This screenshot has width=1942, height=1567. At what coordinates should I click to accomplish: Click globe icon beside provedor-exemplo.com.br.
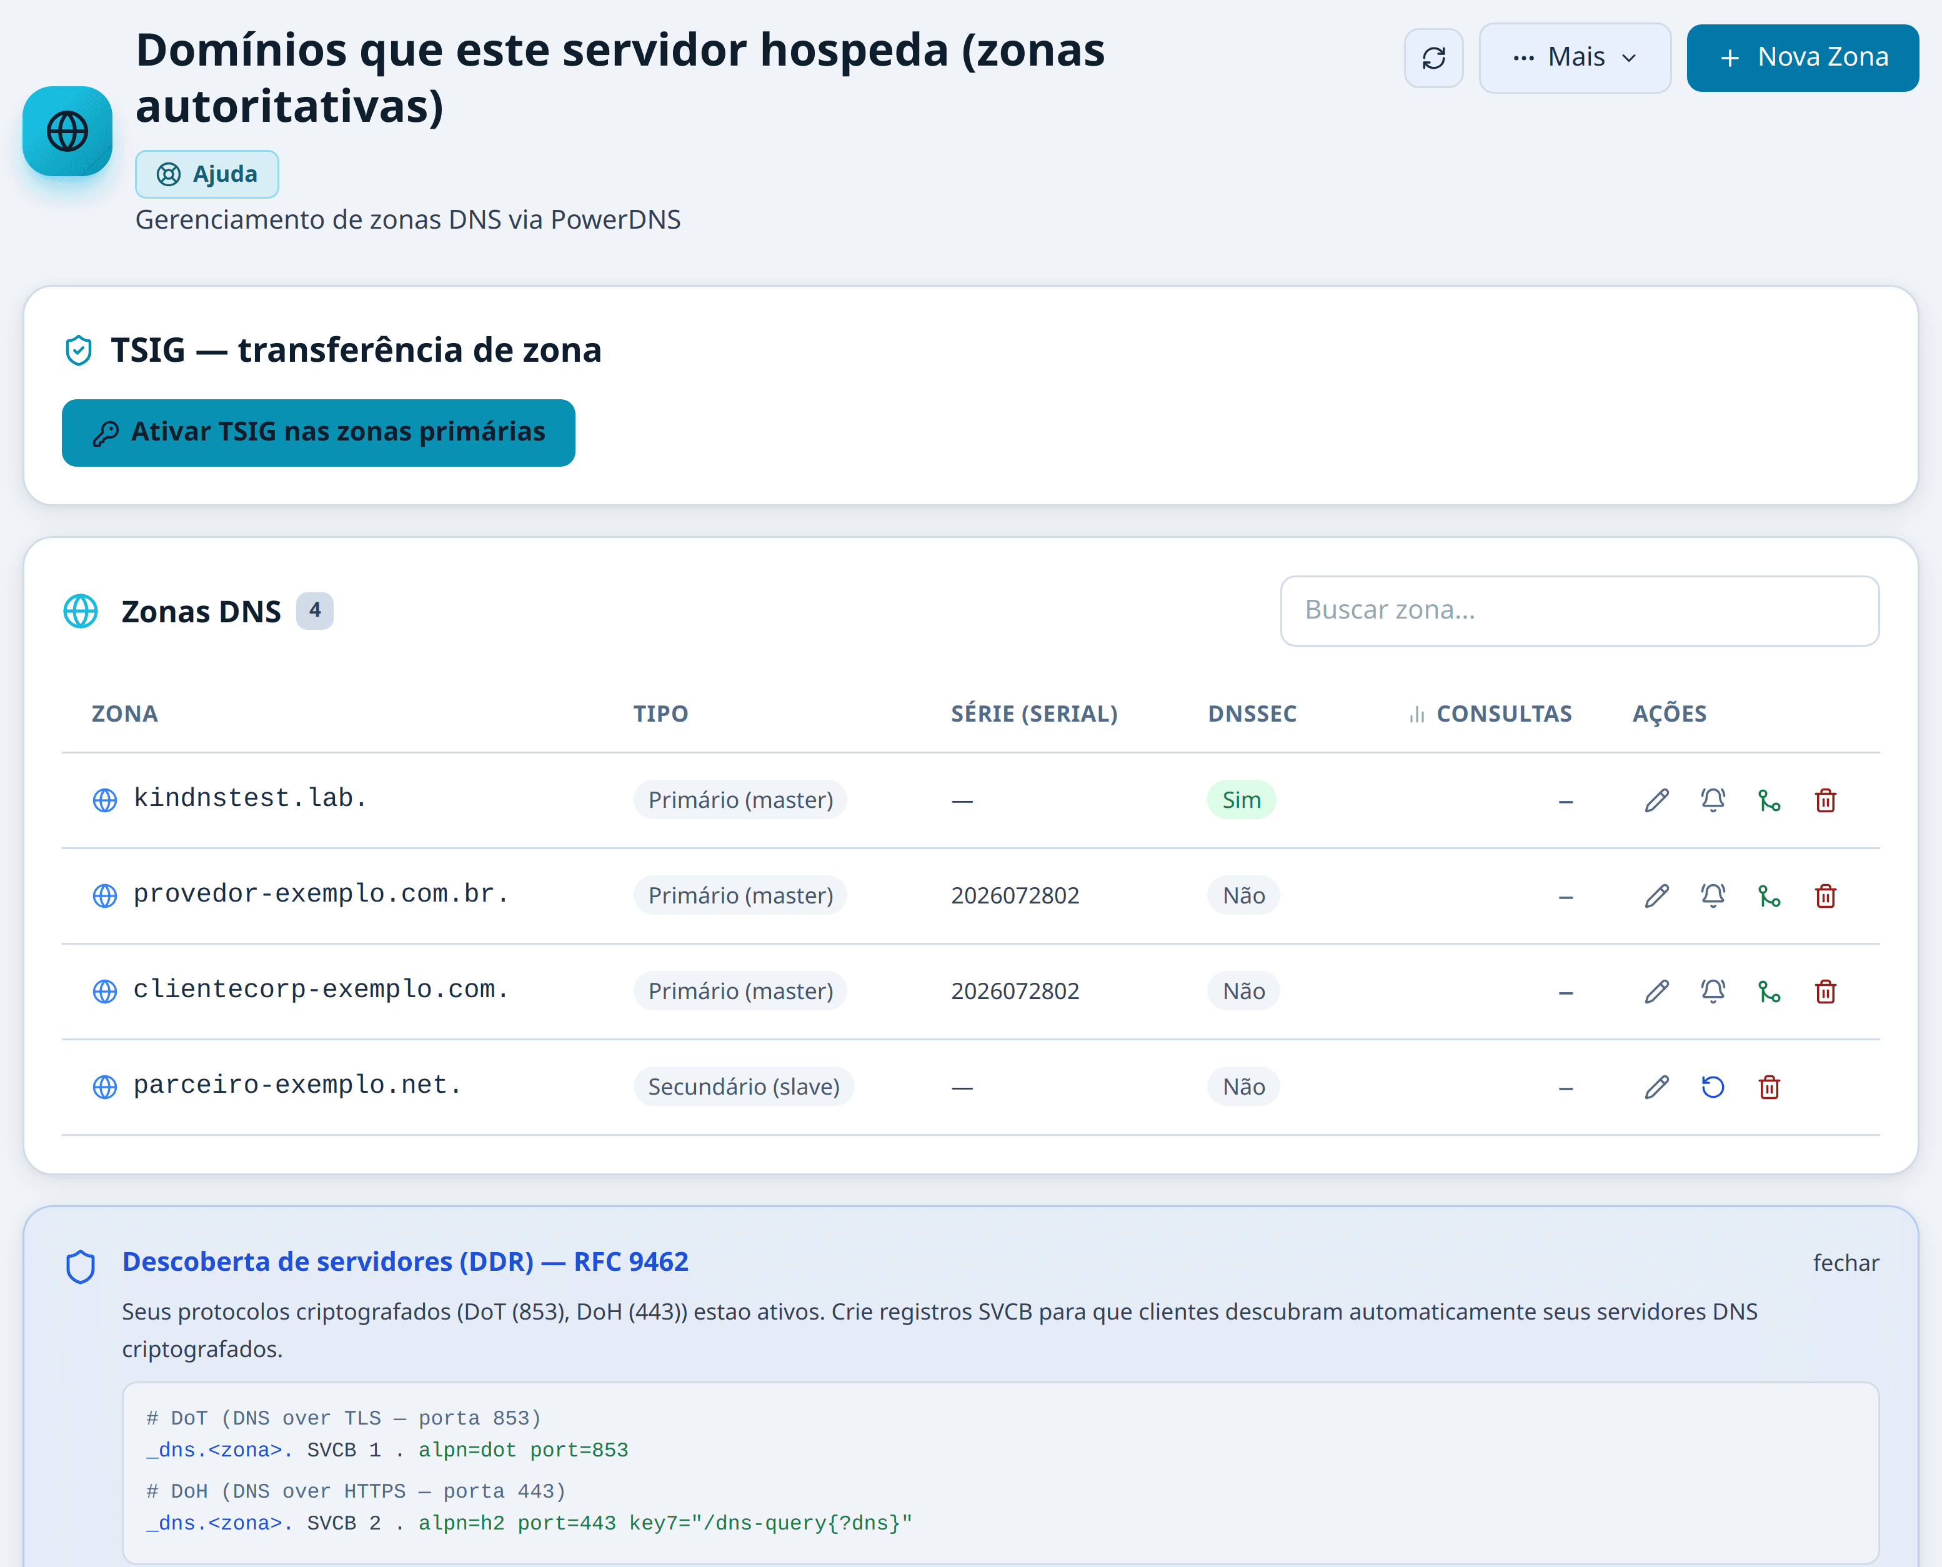click(105, 897)
